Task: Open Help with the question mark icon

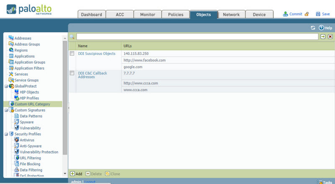Action: click(x=321, y=28)
